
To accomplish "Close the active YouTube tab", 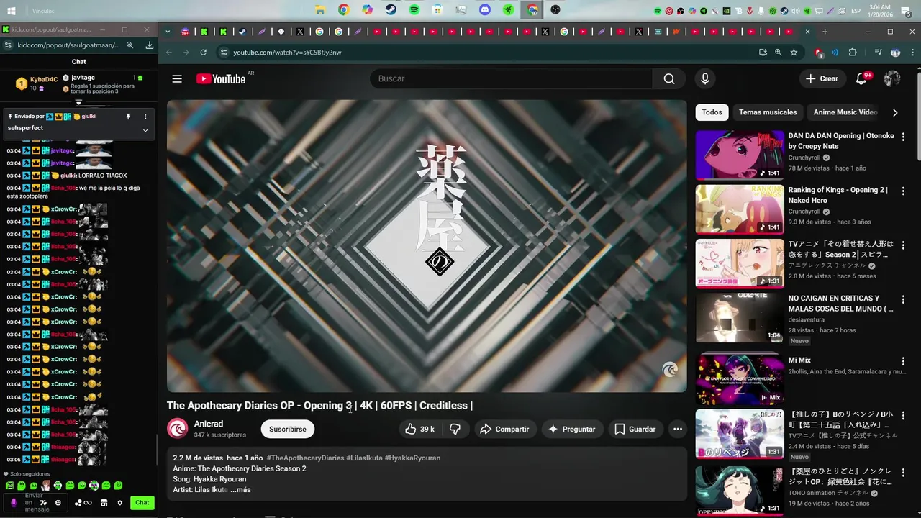I will tap(807, 32).
